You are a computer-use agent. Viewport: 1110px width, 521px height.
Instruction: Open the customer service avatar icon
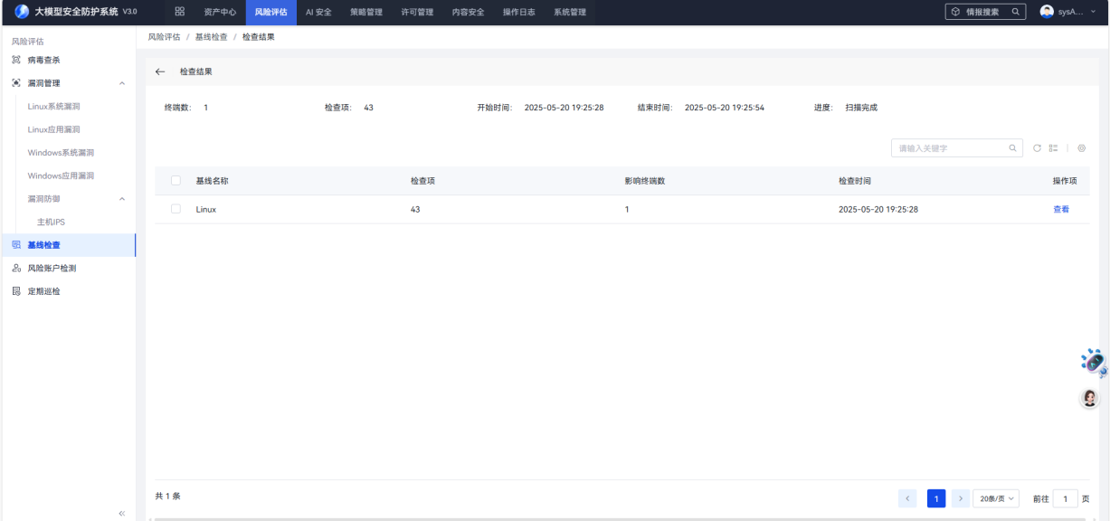pyautogui.click(x=1090, y=398)
